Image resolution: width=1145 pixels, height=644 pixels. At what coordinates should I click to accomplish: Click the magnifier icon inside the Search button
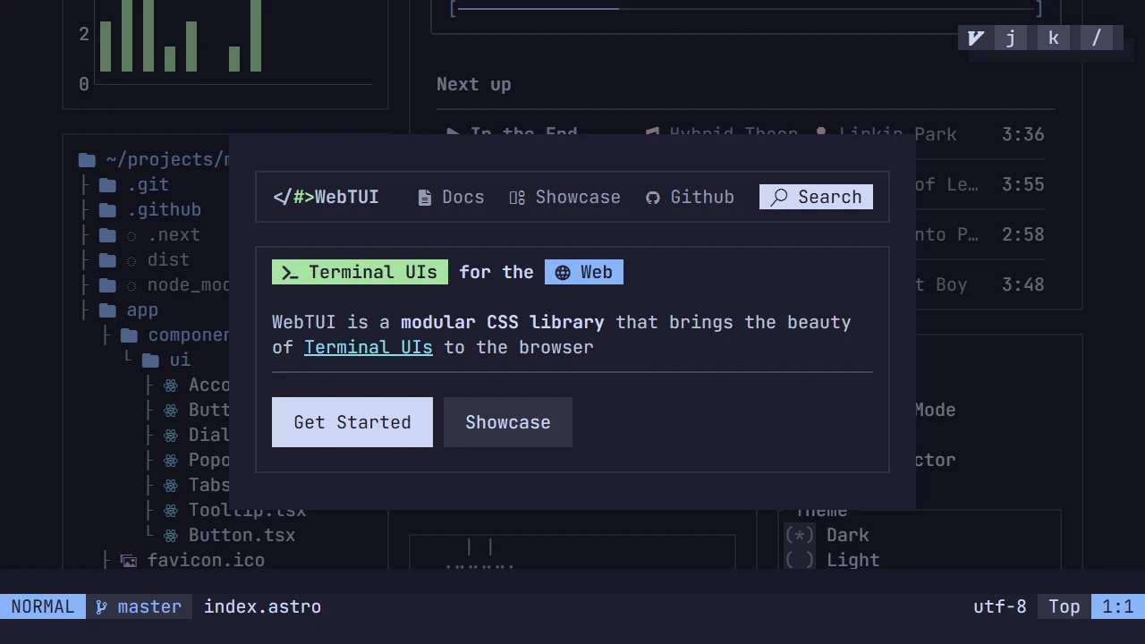[x=779, y=197]
